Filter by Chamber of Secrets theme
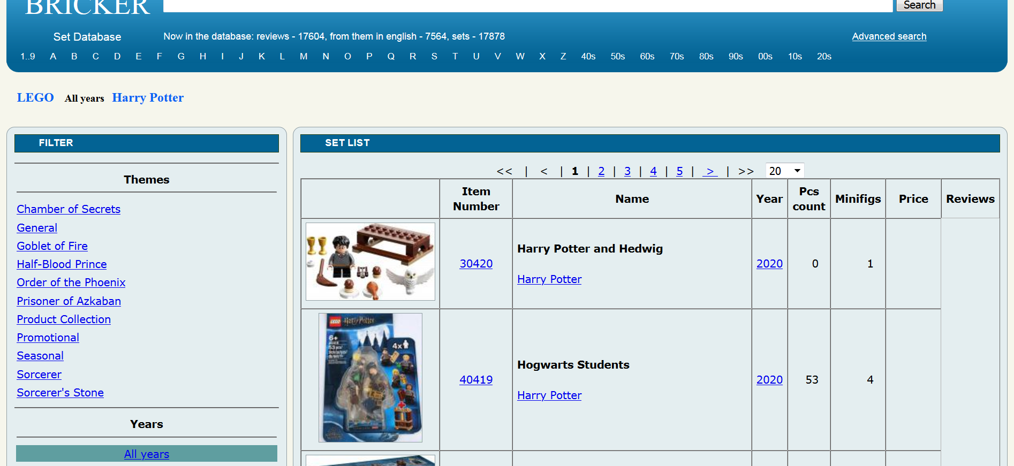The height and width of the screenshot is (466, 1014). pos(69,209)
